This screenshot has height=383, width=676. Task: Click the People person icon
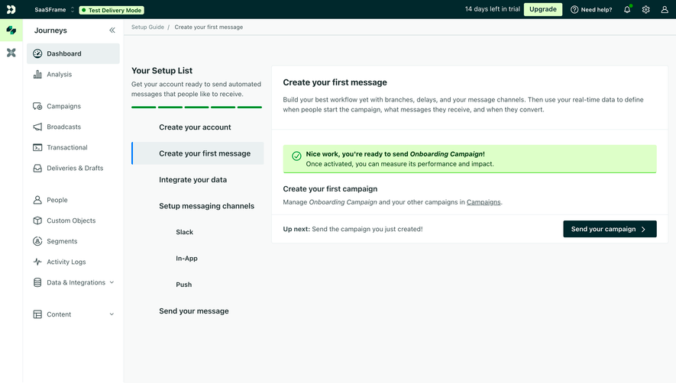coord(37,200)
